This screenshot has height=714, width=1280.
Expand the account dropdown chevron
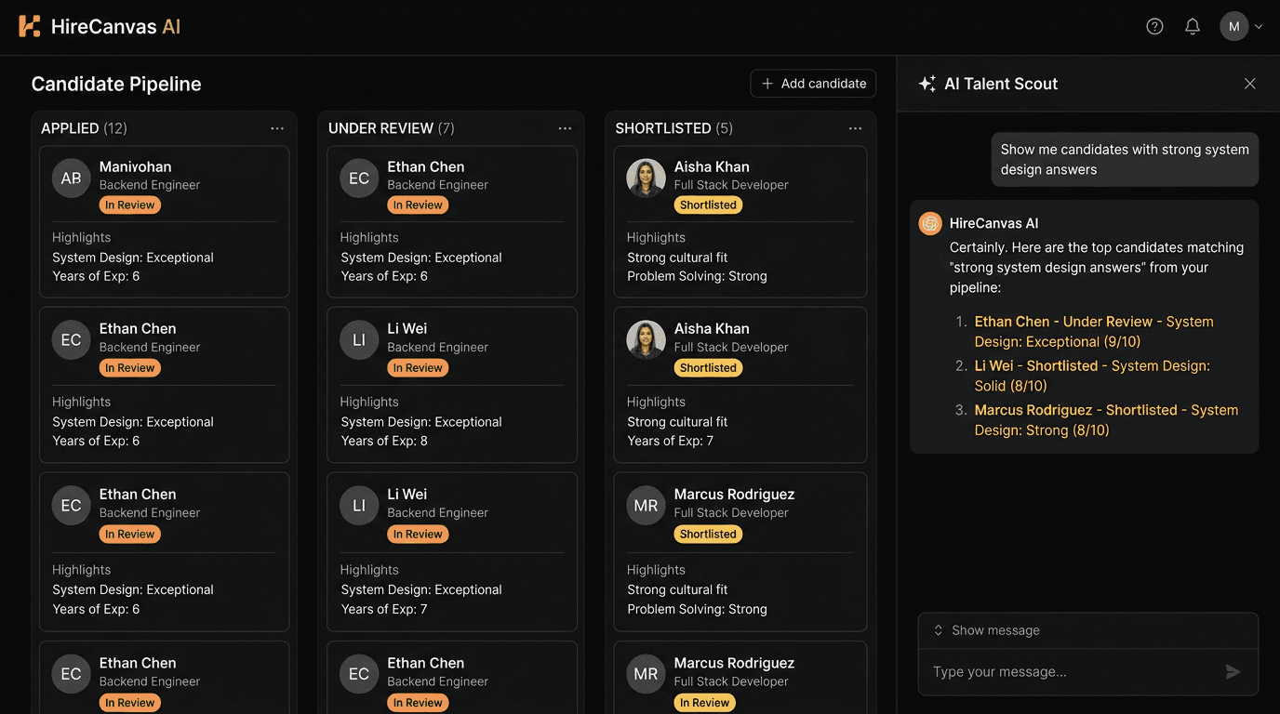[1259, 27]
